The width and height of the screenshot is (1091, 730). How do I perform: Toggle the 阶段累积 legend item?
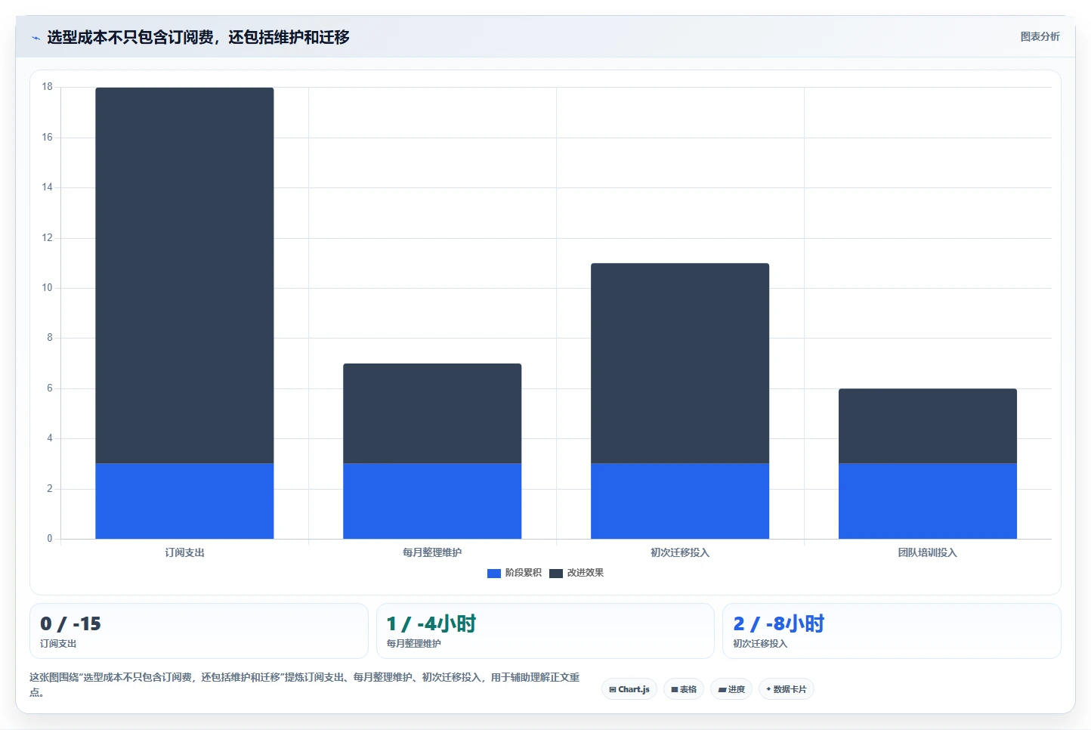point(515,573)
